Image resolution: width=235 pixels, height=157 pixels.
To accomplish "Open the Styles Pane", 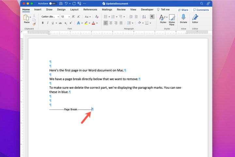I will [172, 19].
